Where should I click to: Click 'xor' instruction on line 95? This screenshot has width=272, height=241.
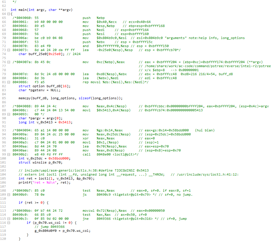point(86,139)
